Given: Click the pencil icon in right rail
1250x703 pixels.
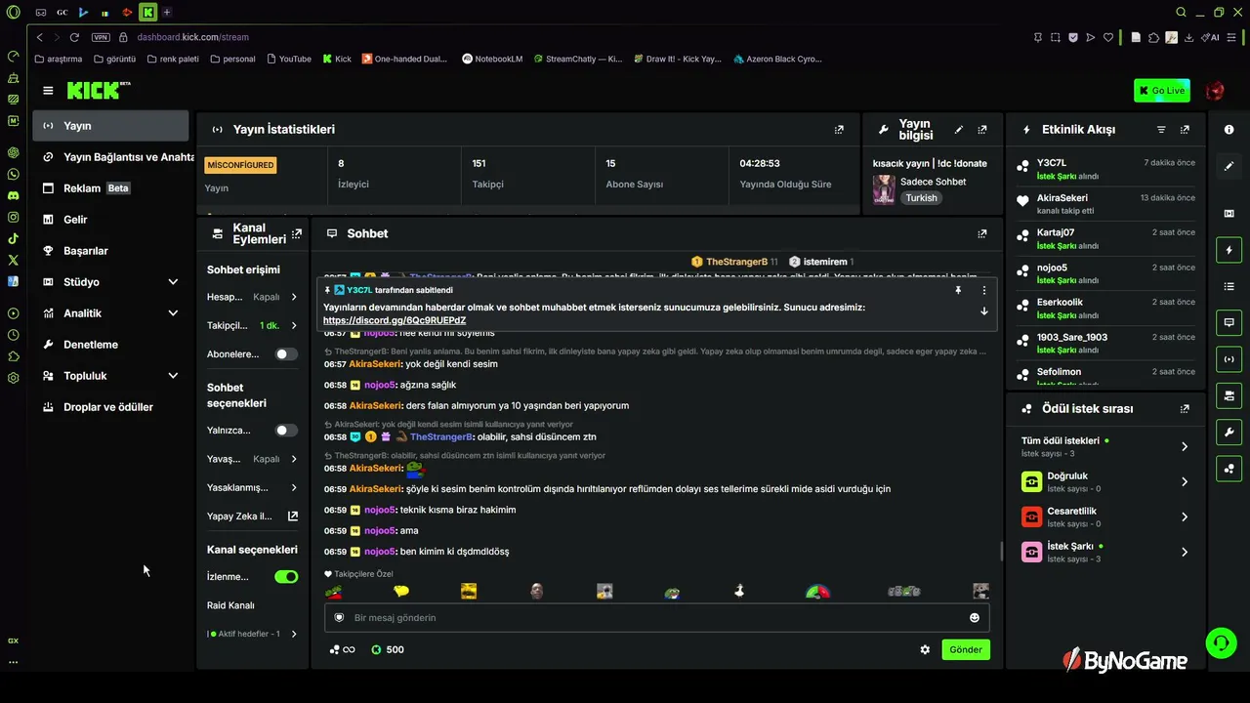Looking at the screenshot, I should pyautogui.click(x=1229, y=167).
